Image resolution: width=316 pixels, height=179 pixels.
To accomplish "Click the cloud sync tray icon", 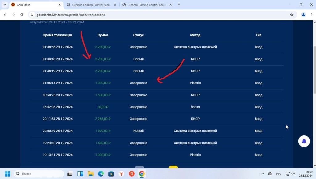I will tap(270, 173).
